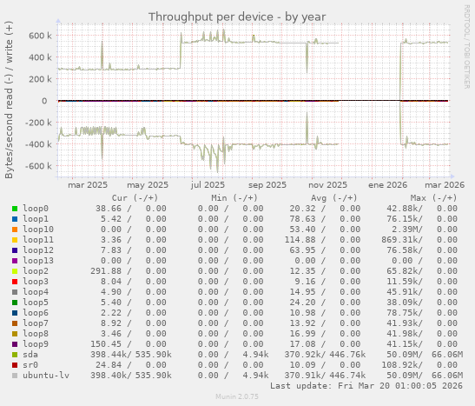Image resolution: width=475 pixels, height=406 pixels.
Task: Click sda current value 398.44k
Action: pyautogui.click(x=109, y=355)
